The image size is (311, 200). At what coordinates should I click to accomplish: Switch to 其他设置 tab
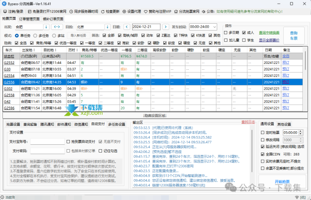[284, 124]
